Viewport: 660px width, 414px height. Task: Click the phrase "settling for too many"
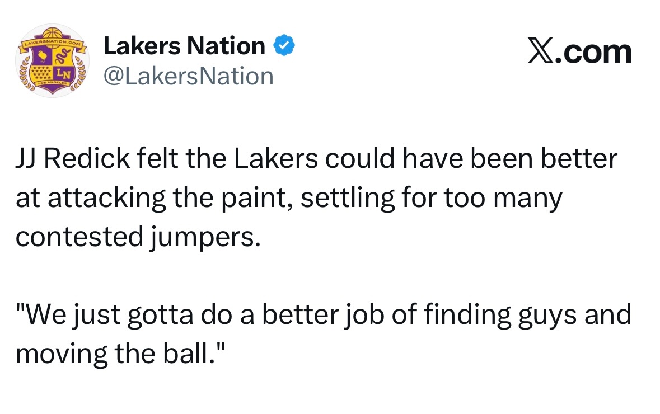pos(431,199)
